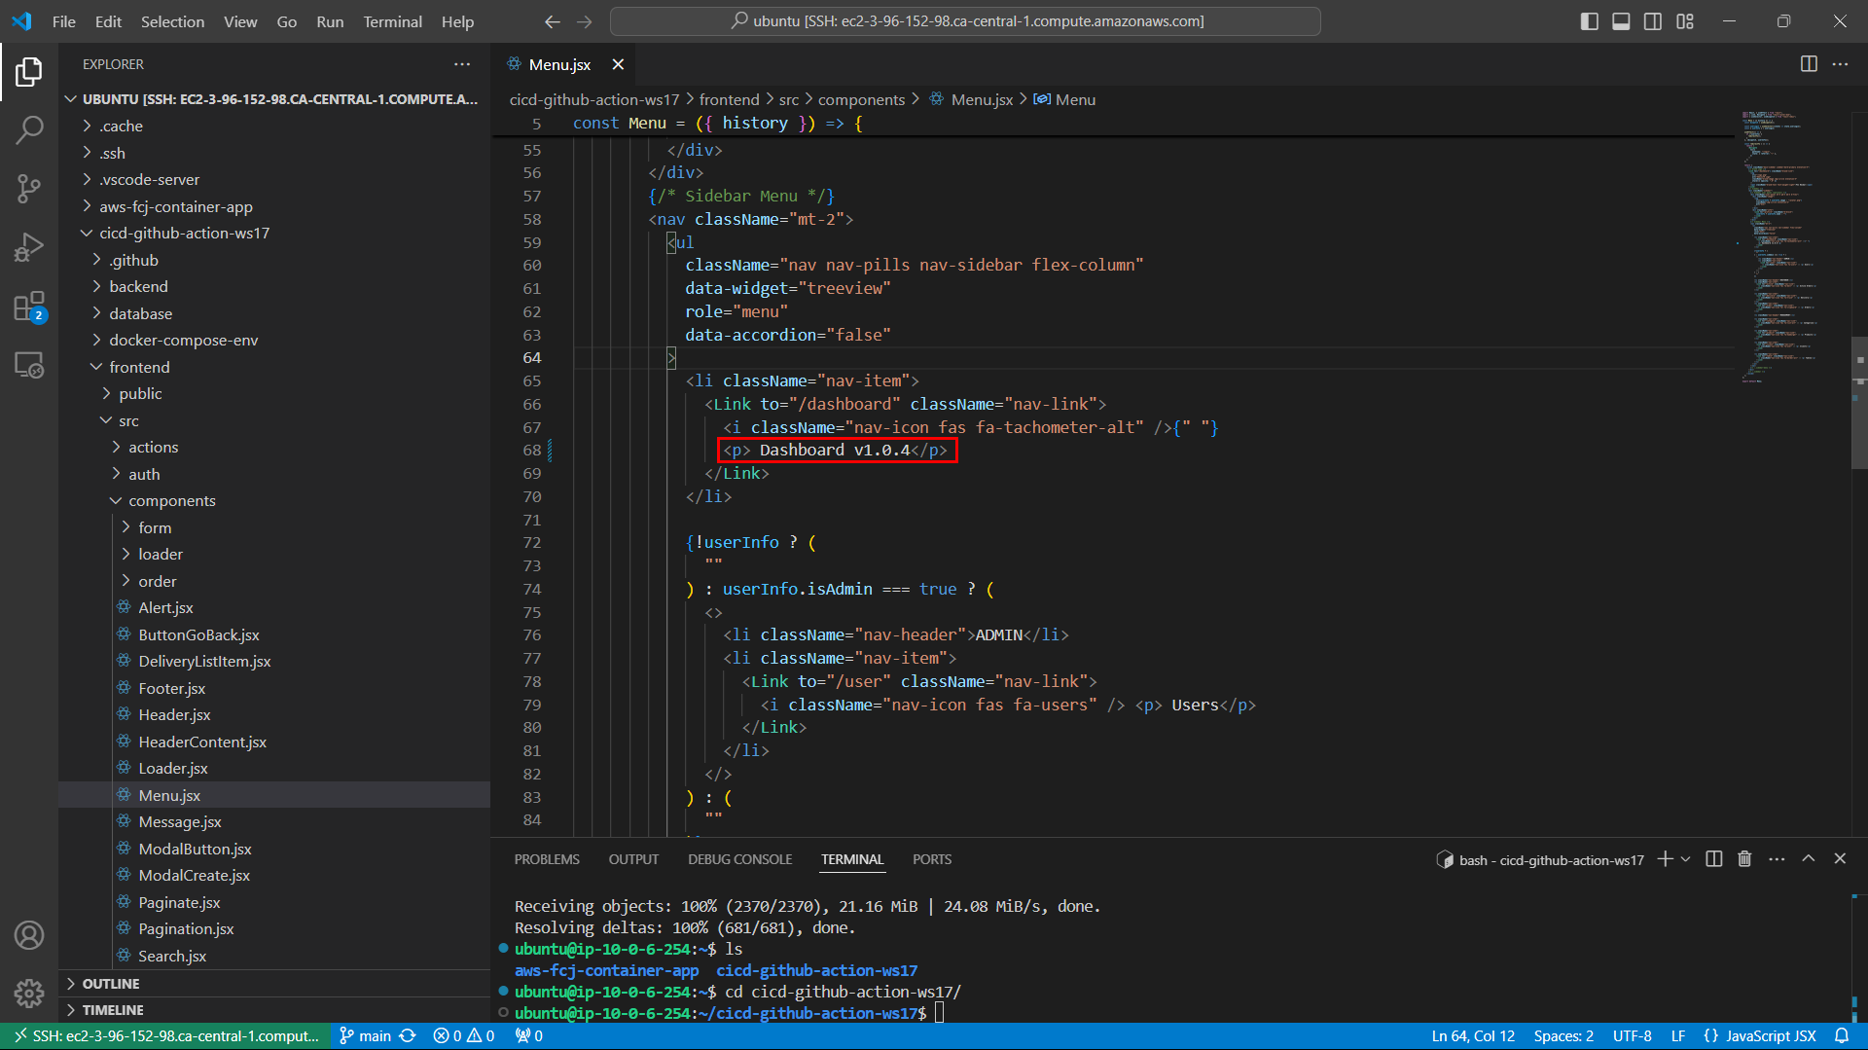
Task: Switch to the PROBLEMS tab
Action: (x=547, y=859)
